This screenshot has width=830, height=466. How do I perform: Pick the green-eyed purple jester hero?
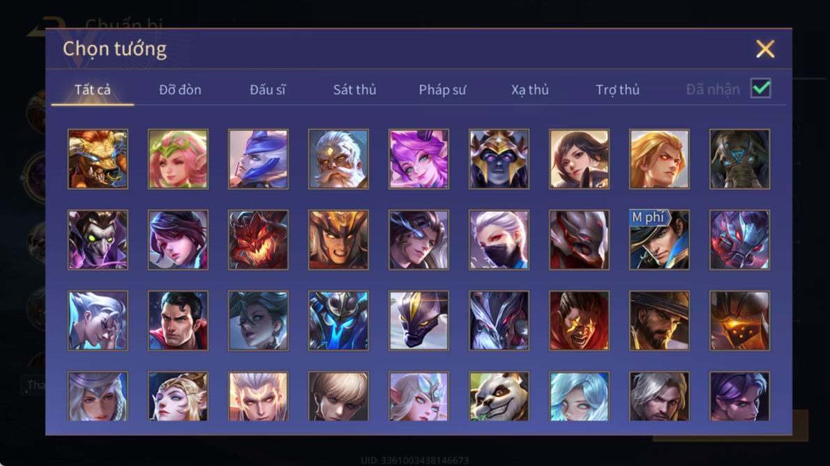(98, 240)
